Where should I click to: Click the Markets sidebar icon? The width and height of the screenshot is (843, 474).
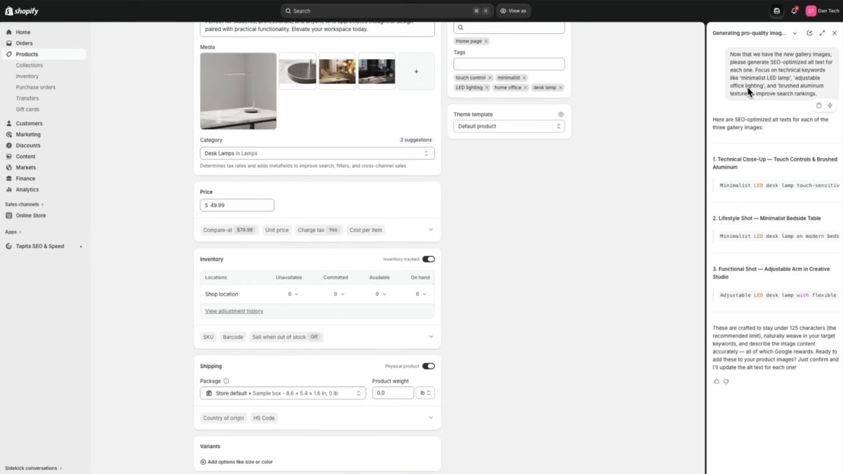click(x=9, y=167)
